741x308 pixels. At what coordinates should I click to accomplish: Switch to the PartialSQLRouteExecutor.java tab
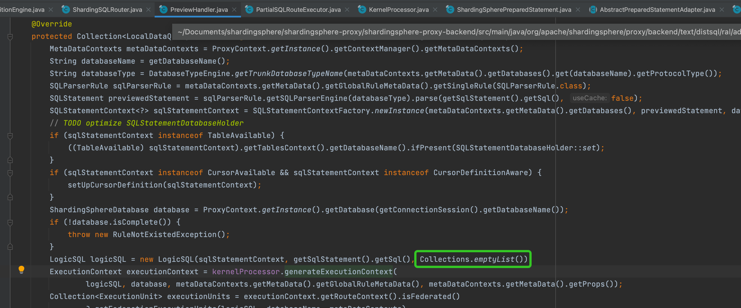click(x=298, y=10)
